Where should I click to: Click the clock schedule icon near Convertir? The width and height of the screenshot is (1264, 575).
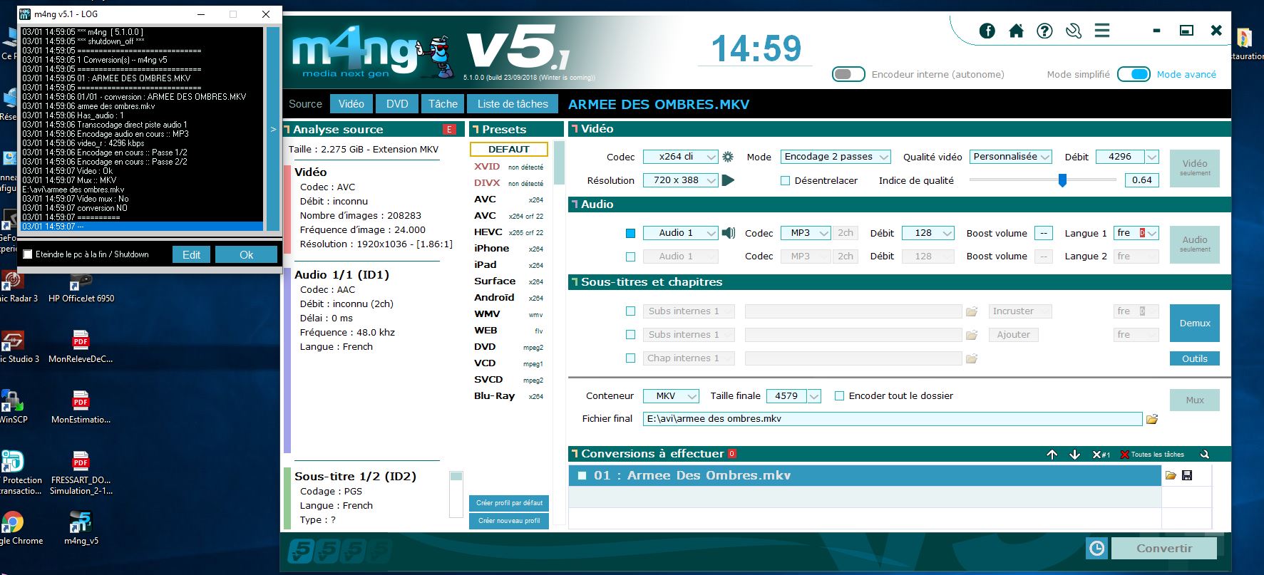(x=1096, y=548)
